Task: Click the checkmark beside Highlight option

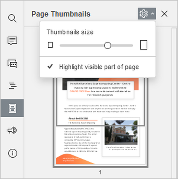Action: coord(50,67)
